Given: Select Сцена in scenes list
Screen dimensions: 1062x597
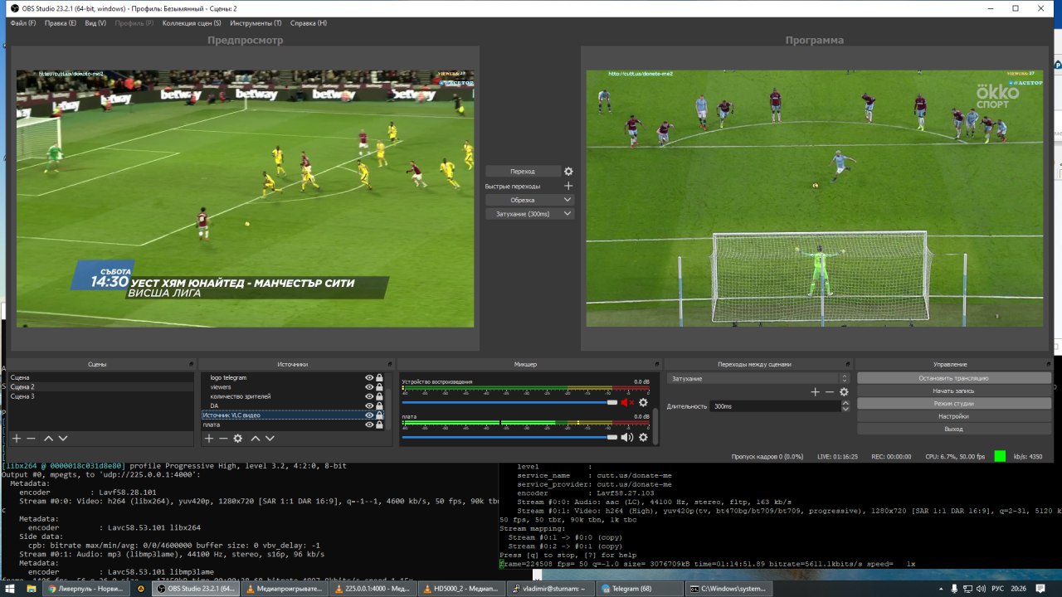Looking at the screenshot, I should click(100, 378).
